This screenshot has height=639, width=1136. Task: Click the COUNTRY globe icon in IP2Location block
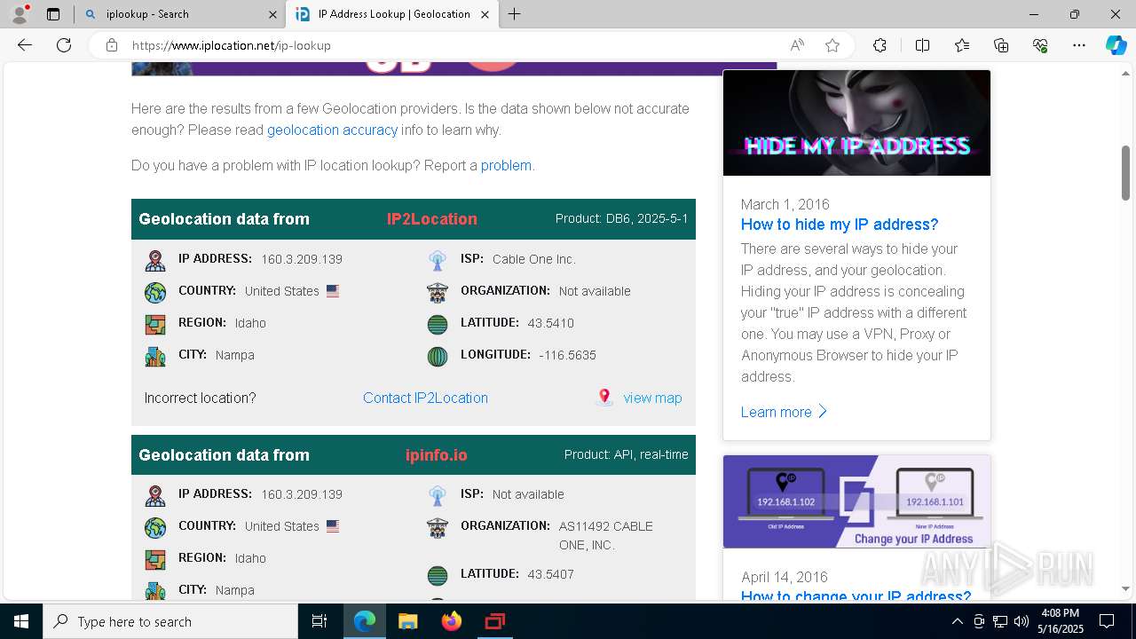pyautogui.click(x=155, y=292)
